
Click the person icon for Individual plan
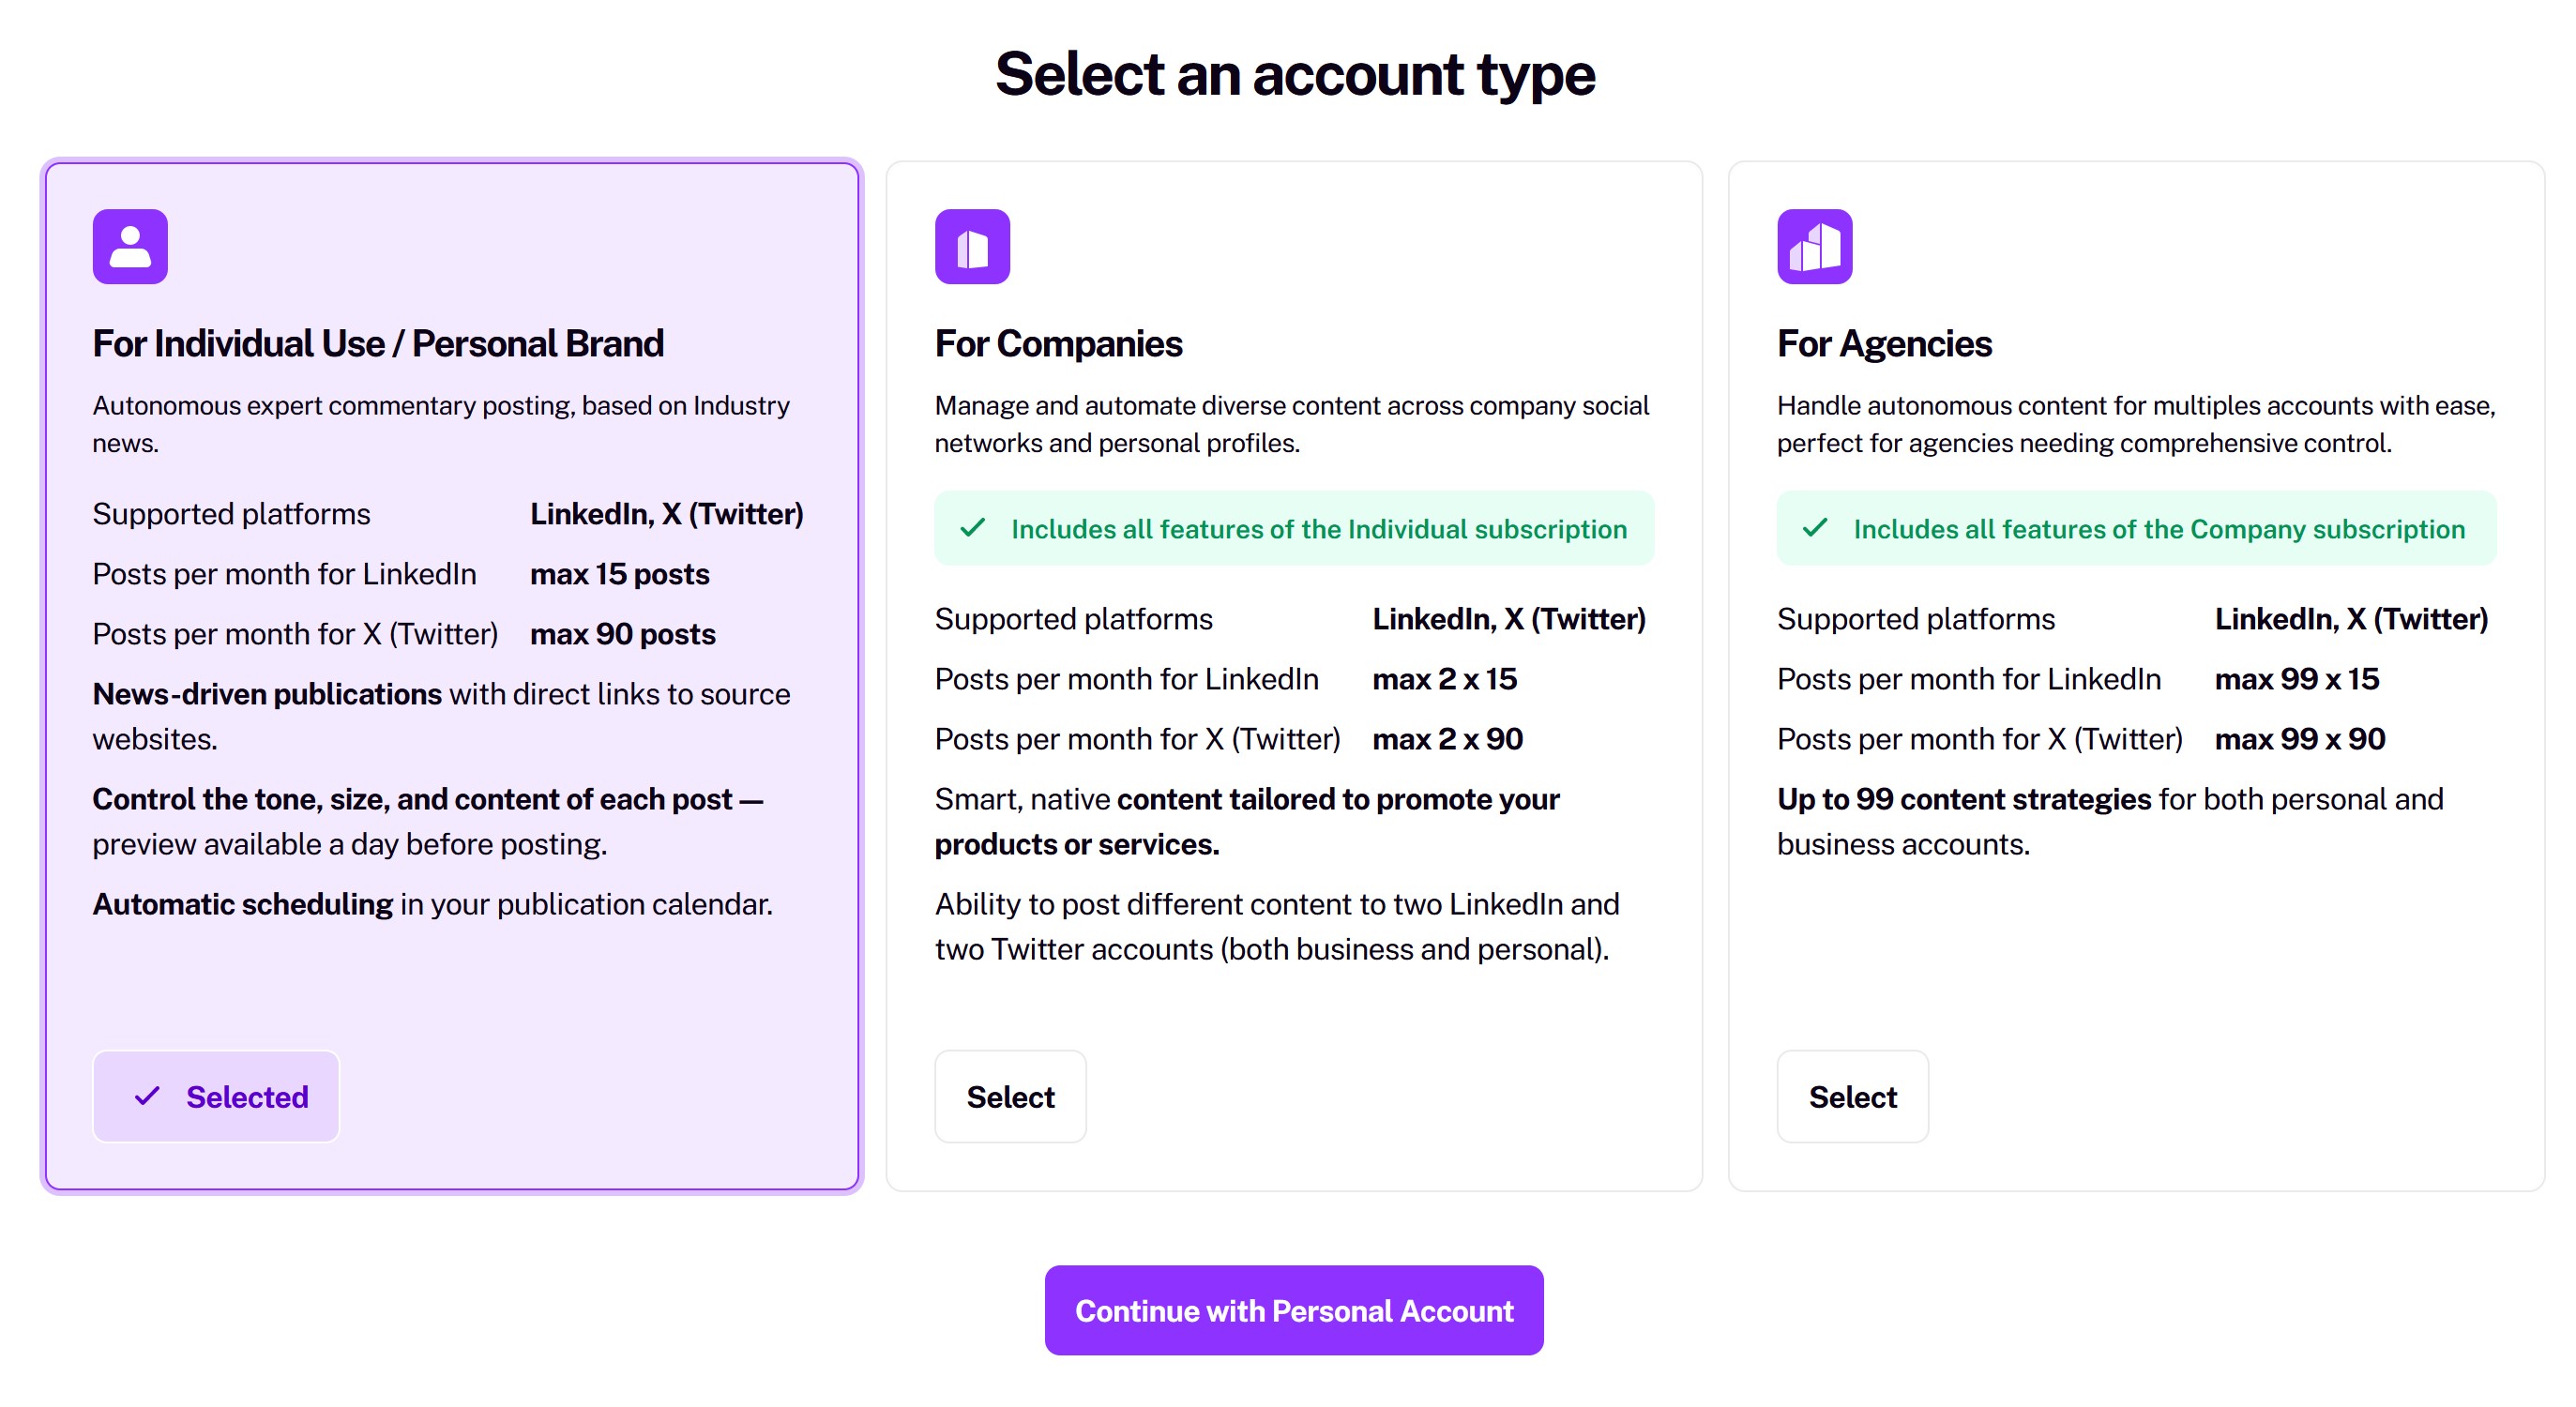pos(130,247)
